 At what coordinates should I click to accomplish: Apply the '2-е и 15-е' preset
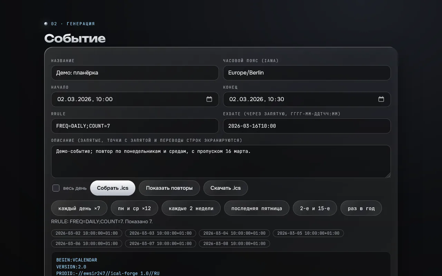(x=315, y=208)
